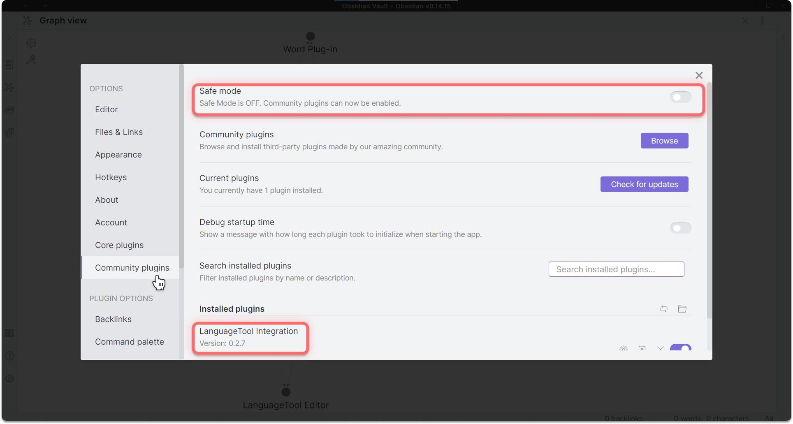
Task: Disable the LanguageTool Integration plugin toggle
Action: pyautogui.click(x=680, y=348)
